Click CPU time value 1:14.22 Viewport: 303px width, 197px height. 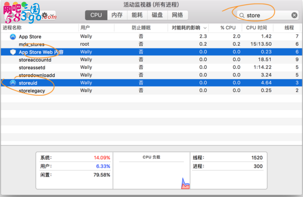(262, 67)
